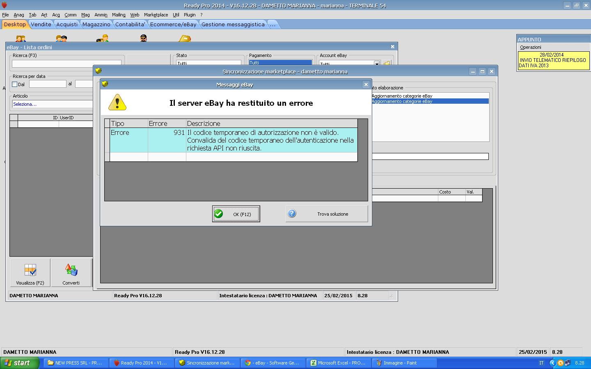Click the blue question mark help icon

292,214
